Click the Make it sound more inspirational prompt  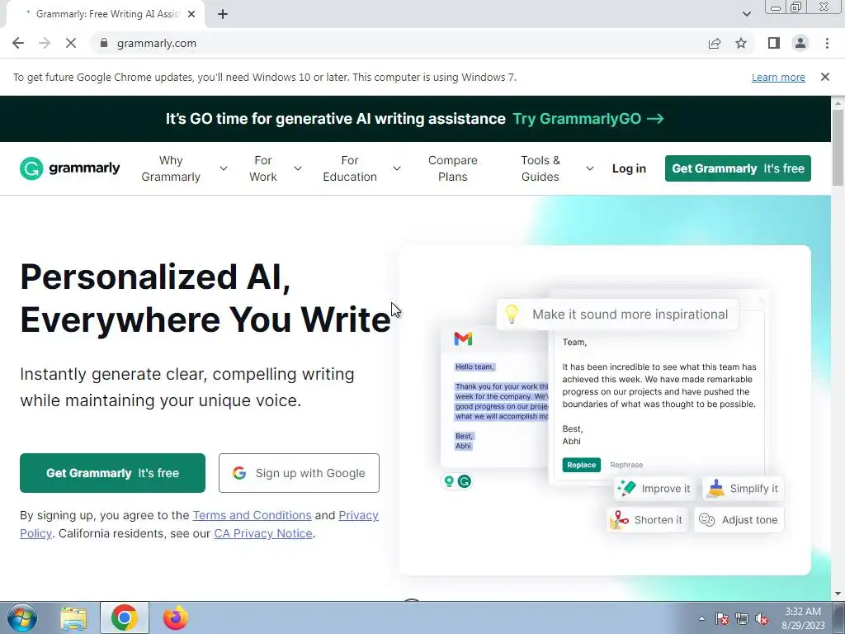(x=617, y=315)
